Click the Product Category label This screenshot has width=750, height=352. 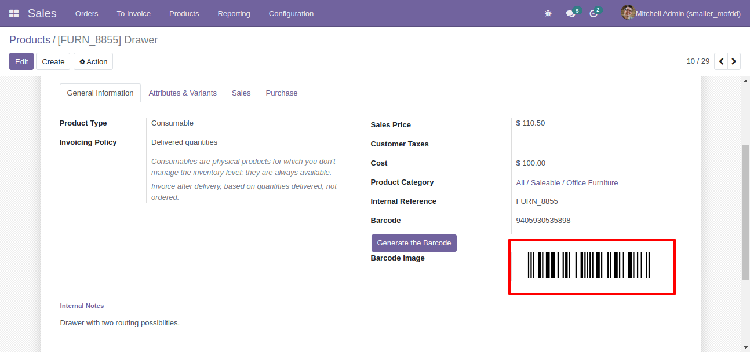pyautogui.click(x=402, y=182)
